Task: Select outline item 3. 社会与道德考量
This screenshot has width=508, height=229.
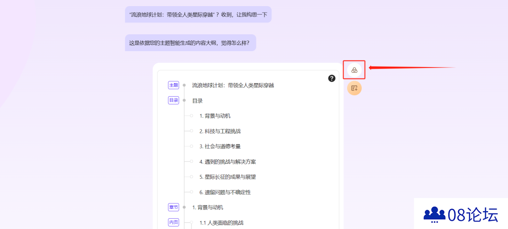Action: coord(220,146)
